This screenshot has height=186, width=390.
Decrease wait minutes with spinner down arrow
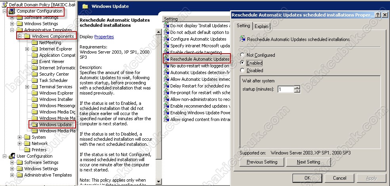pyautogui.click(x=297, y=91)
